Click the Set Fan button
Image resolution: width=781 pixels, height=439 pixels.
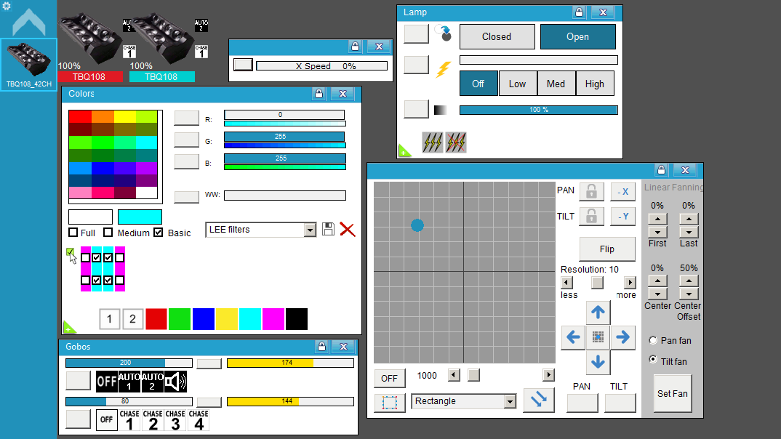tap(673, 393)
